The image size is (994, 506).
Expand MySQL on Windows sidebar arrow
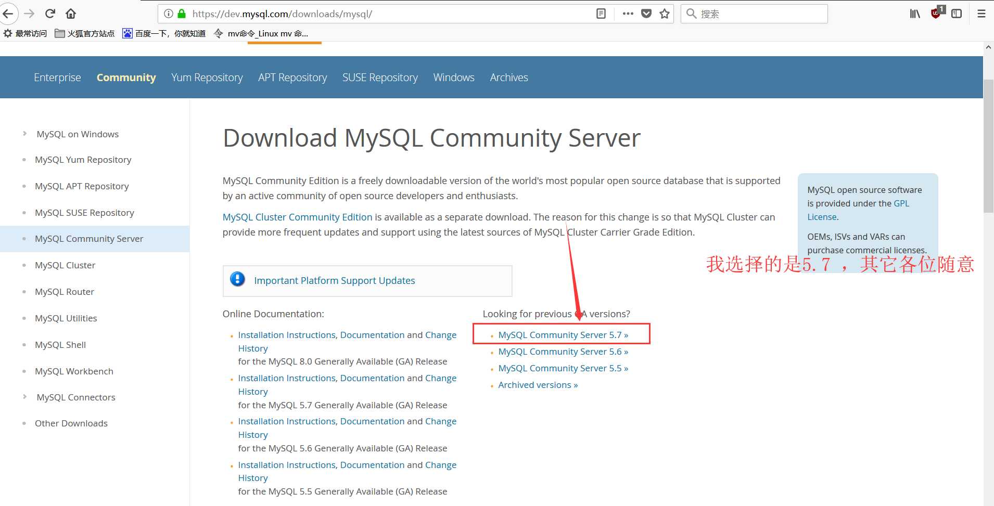coord(24,134)
